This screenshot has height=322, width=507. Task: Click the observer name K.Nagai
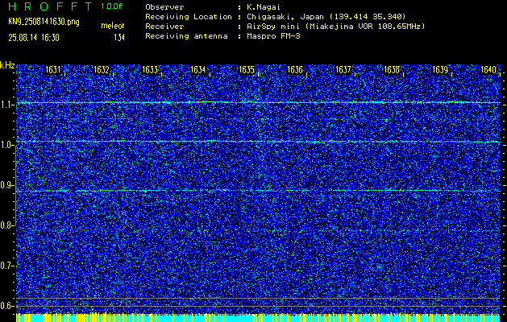coord(264,6)
